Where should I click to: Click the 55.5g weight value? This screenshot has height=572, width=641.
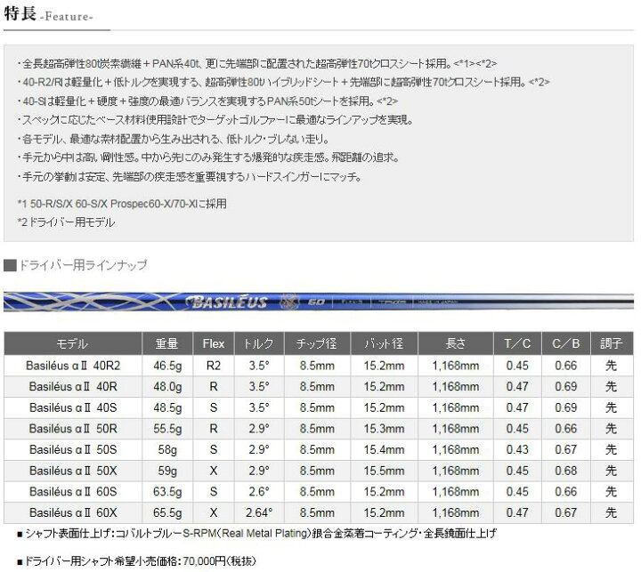[167, 429]
